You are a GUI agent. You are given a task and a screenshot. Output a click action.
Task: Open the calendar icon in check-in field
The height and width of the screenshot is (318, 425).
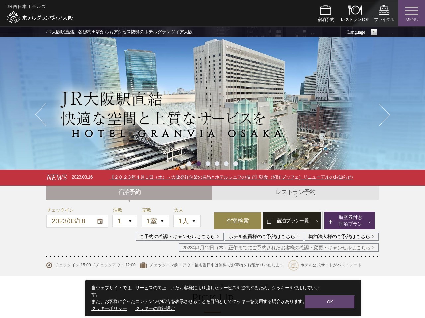click(100, 221)
